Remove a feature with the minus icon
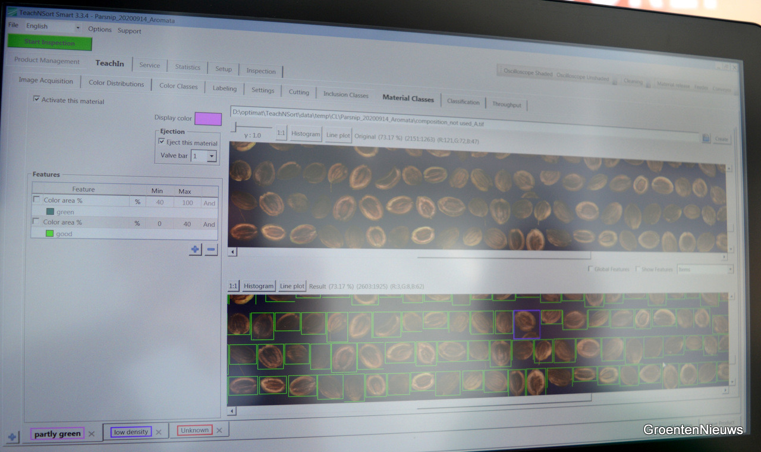Screen dimensions: 761x452 [211, 250]
